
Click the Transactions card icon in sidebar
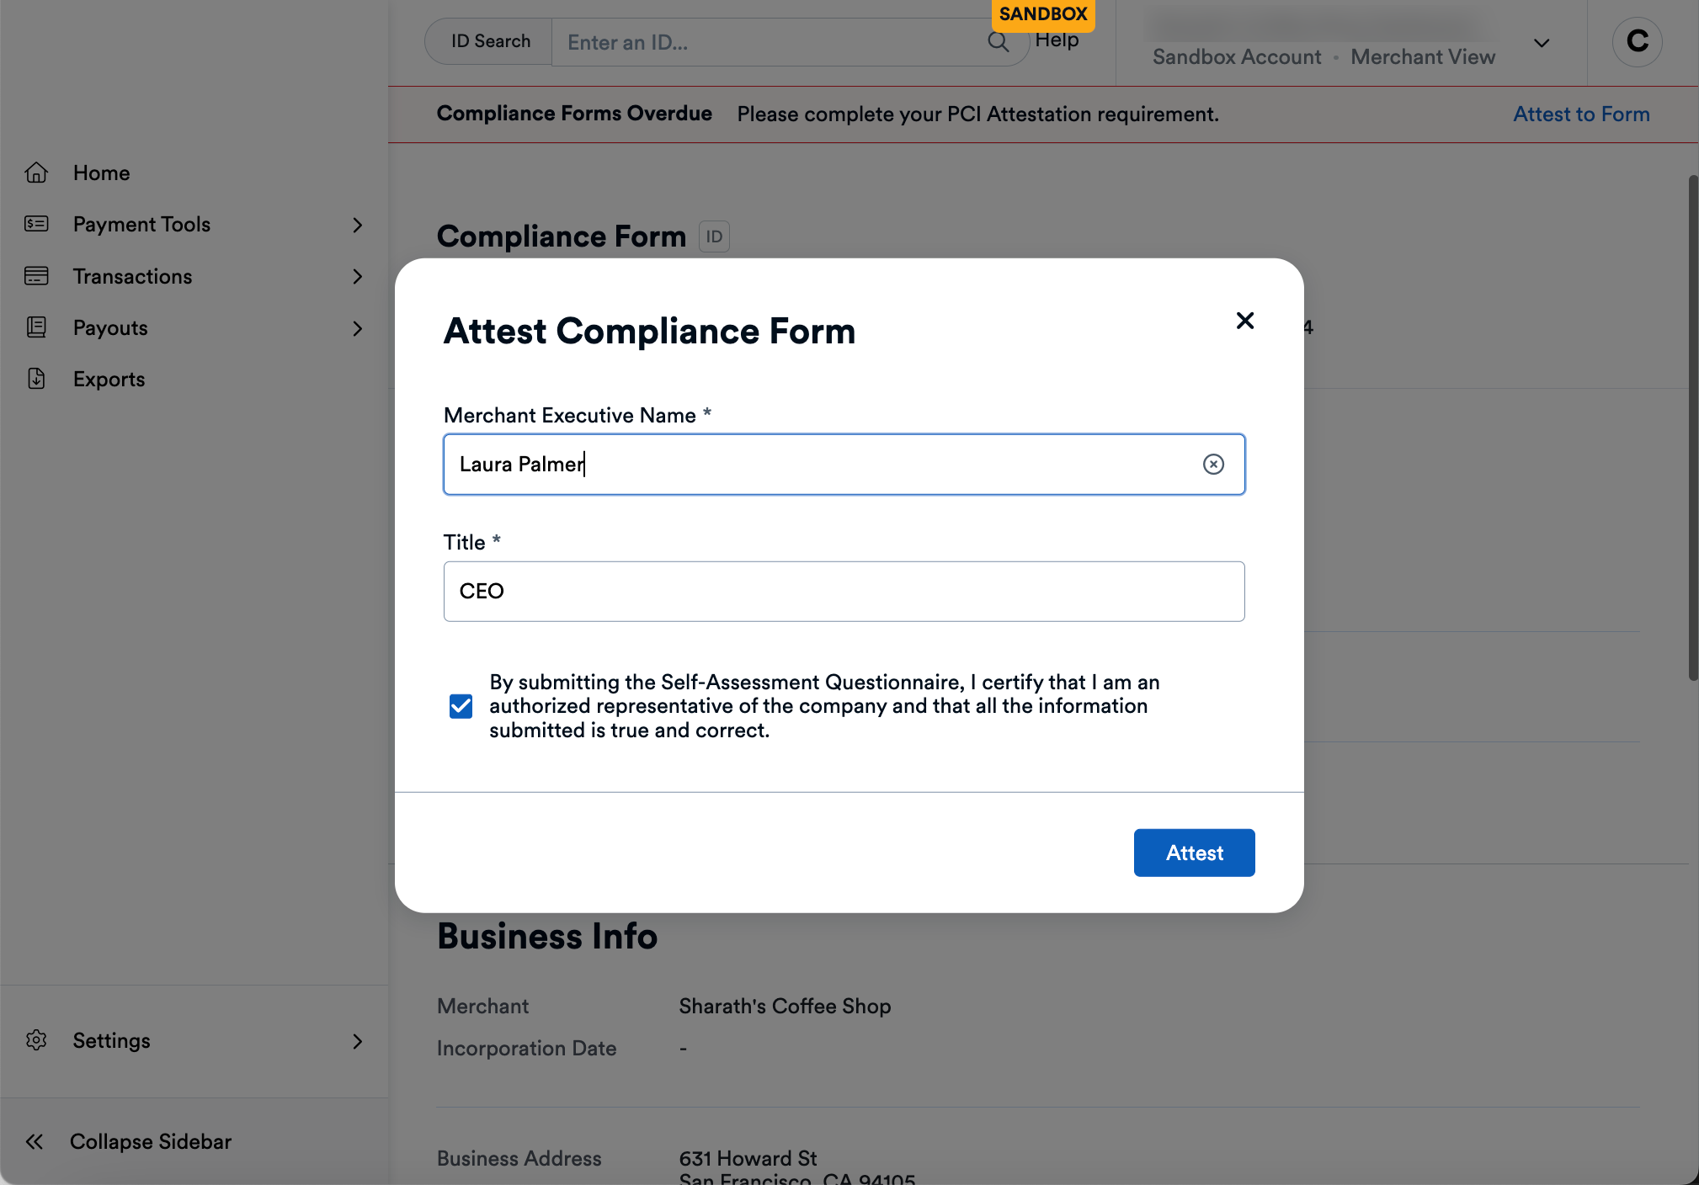[x=37, y=276]
